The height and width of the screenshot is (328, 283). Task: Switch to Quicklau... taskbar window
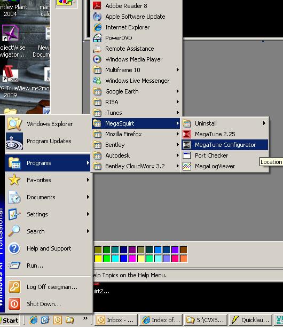click(250, 320)
